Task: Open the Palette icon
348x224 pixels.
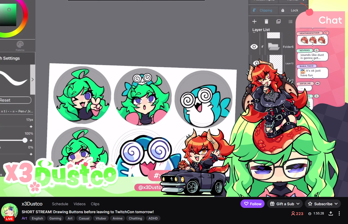Action: [20, 45]
